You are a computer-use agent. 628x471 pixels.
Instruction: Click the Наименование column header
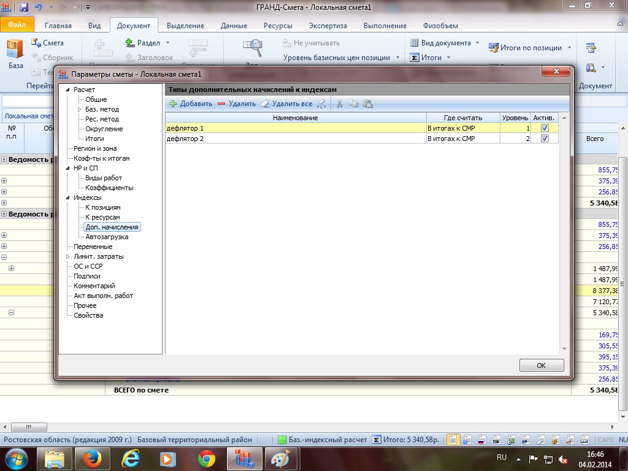tap(296, 118)
